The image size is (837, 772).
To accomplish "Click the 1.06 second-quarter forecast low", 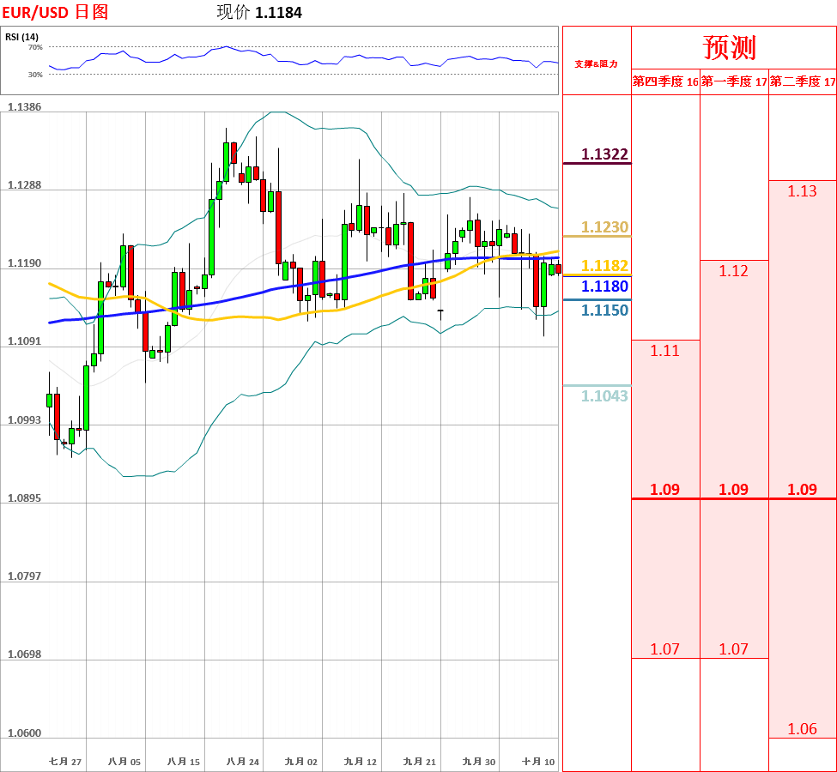I will click(x=803, y=729).
